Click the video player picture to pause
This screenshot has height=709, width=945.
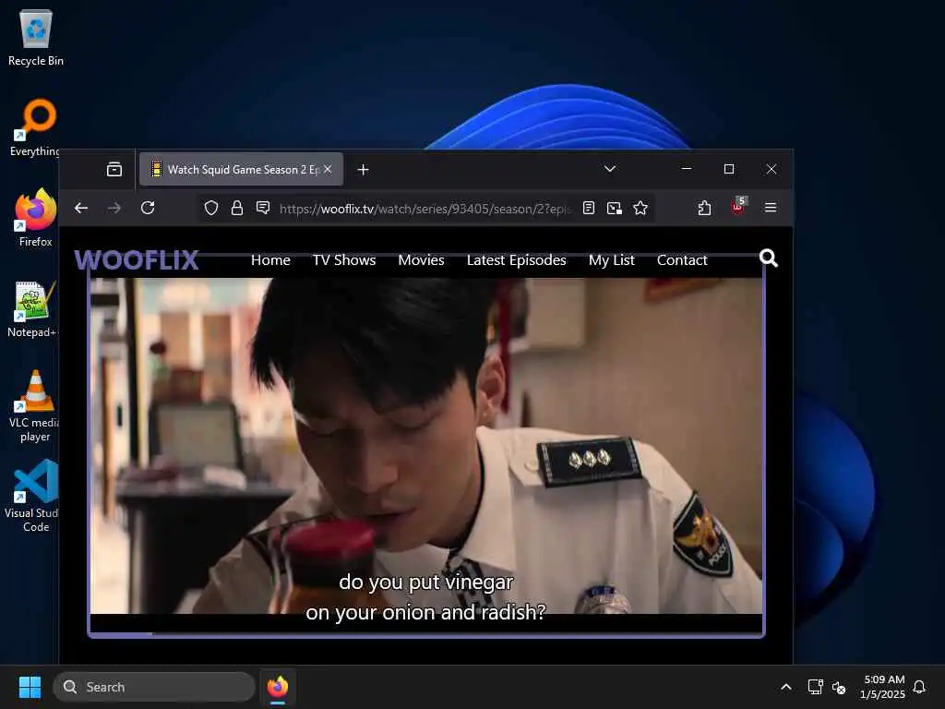pos(426,445)
